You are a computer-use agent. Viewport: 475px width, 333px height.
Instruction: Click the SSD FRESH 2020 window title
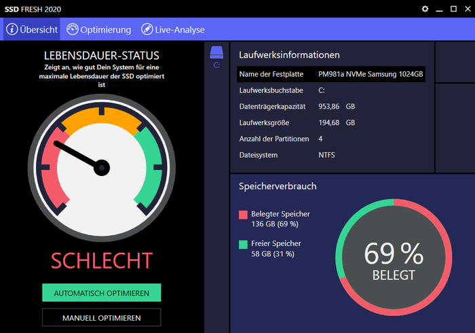(33, 10)
